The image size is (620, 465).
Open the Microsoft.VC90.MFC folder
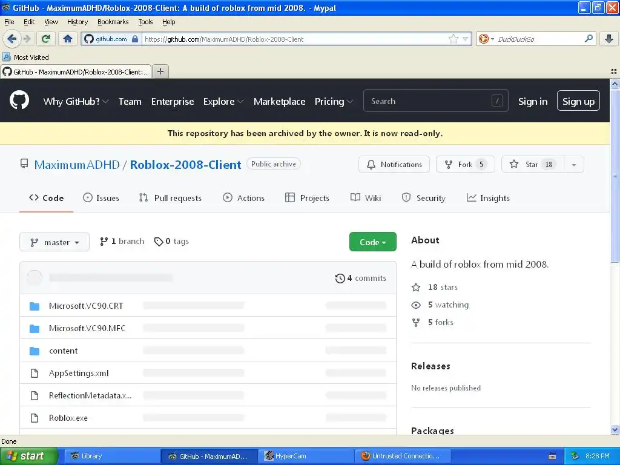(x=87, y=328)
